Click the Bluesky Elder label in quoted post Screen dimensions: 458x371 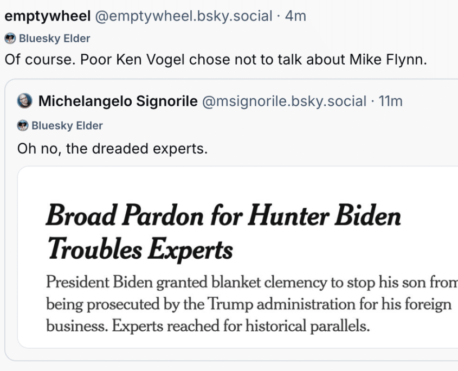(67, 126)
